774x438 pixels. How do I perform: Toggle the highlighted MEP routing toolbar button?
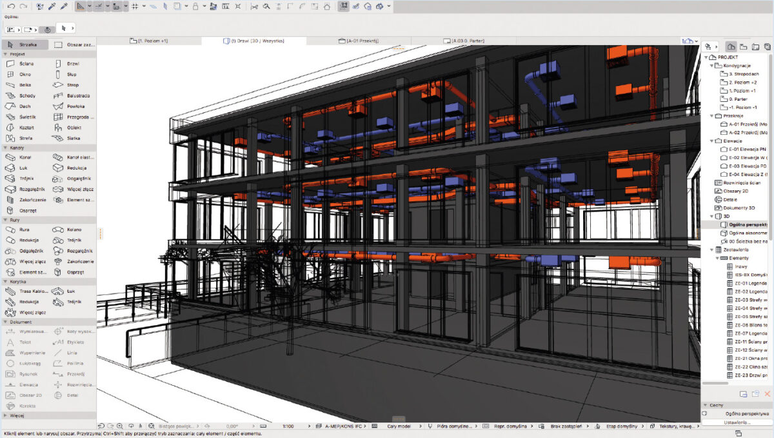[342, 6]
